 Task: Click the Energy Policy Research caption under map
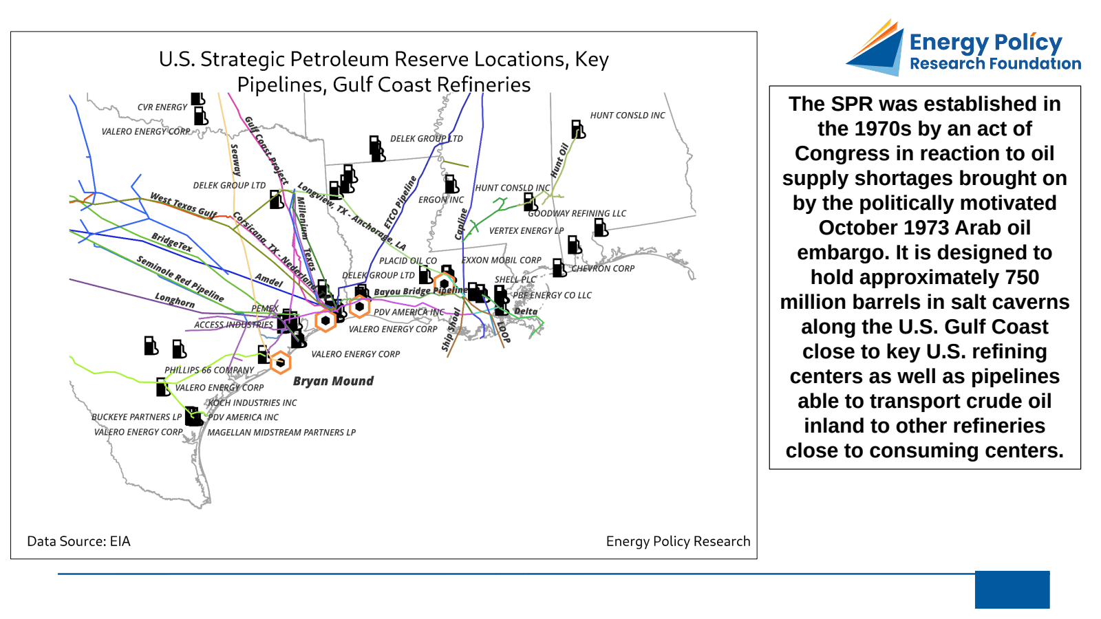point(678,541)
